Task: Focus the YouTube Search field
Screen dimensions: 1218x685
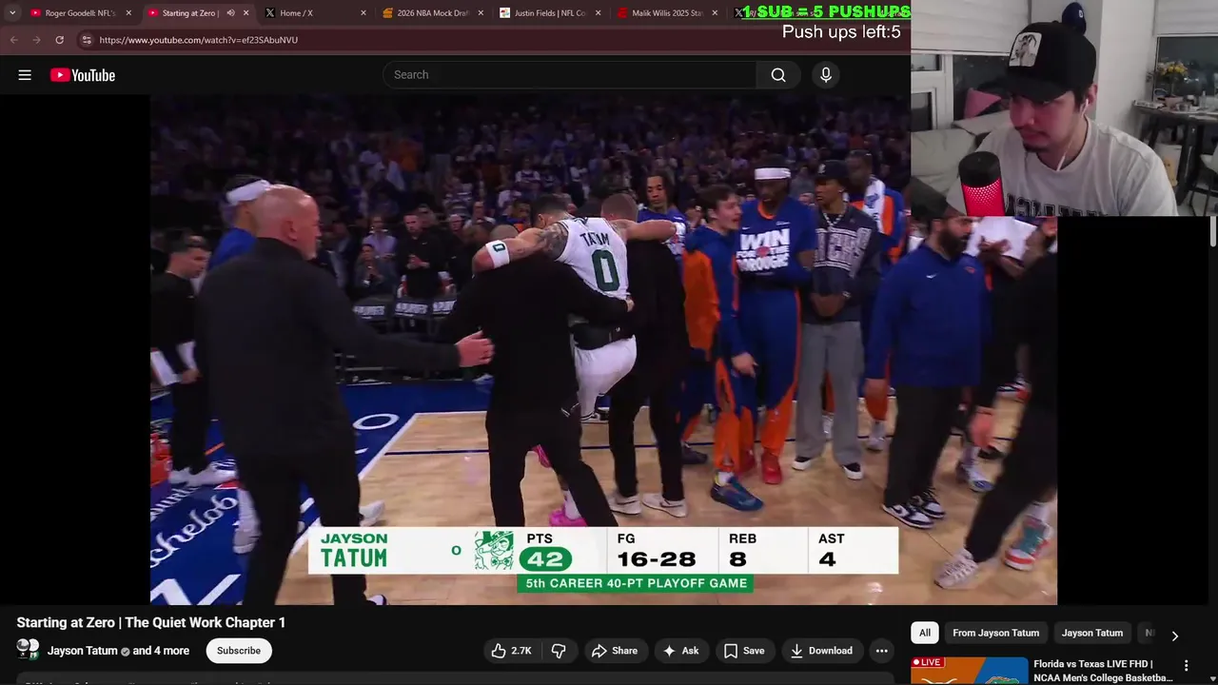Action: coord(571,75)
